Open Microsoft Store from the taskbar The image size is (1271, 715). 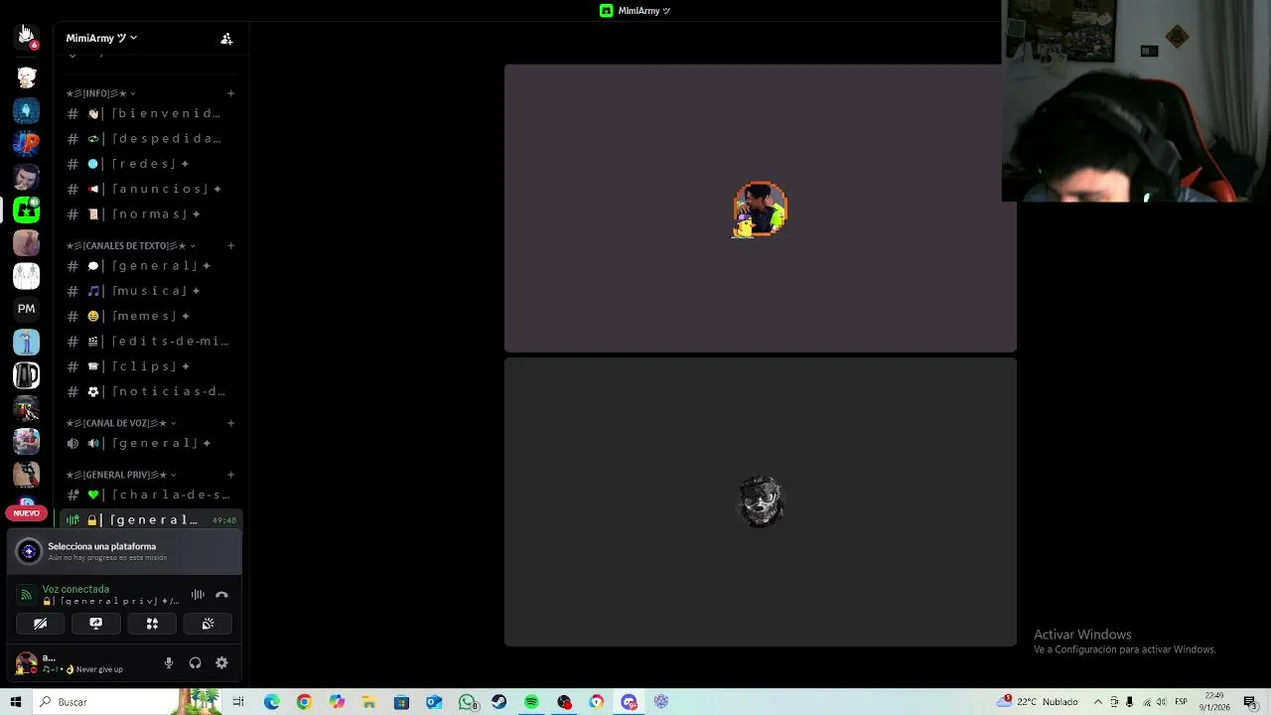click(401, 702)
